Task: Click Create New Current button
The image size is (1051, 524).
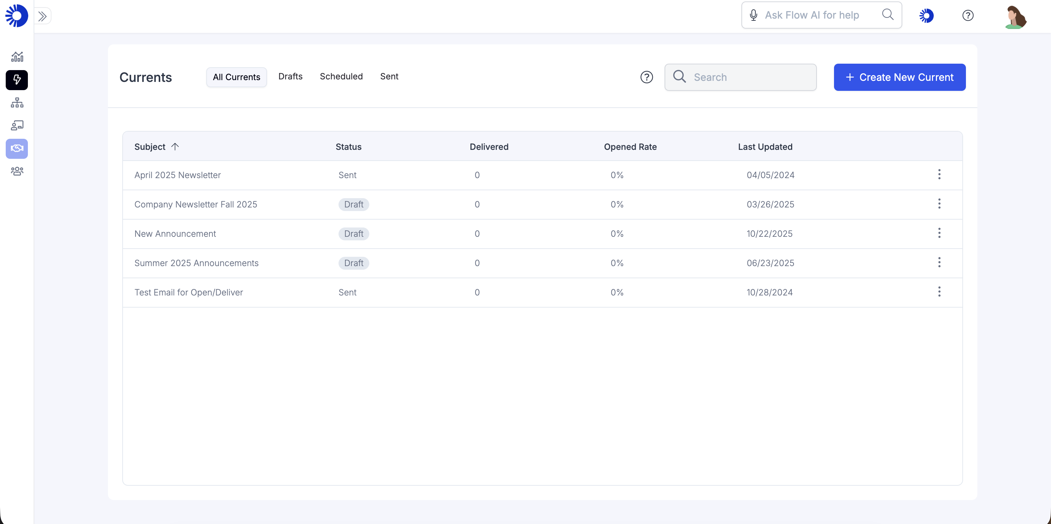Action: (x=899, y=77)
